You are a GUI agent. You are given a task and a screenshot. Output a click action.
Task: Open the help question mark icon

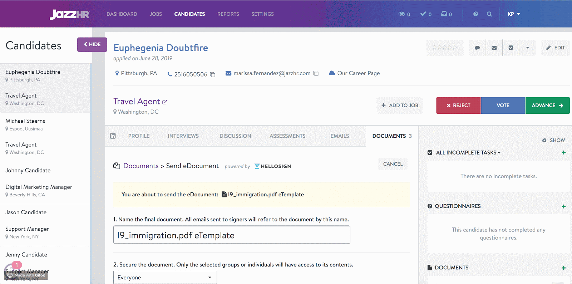(x=475, y=14)
